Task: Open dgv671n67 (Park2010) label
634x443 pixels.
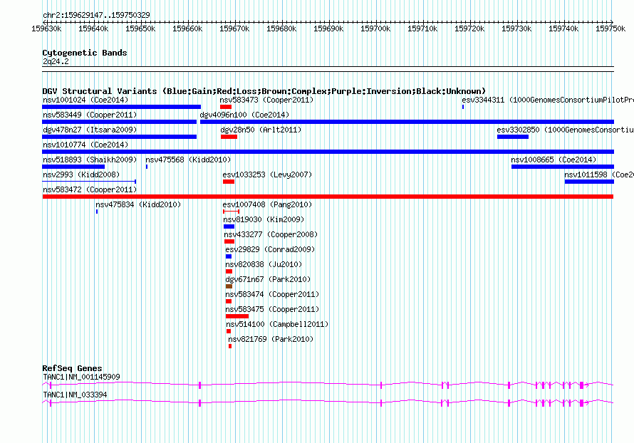Action: [x=268, y=279]
